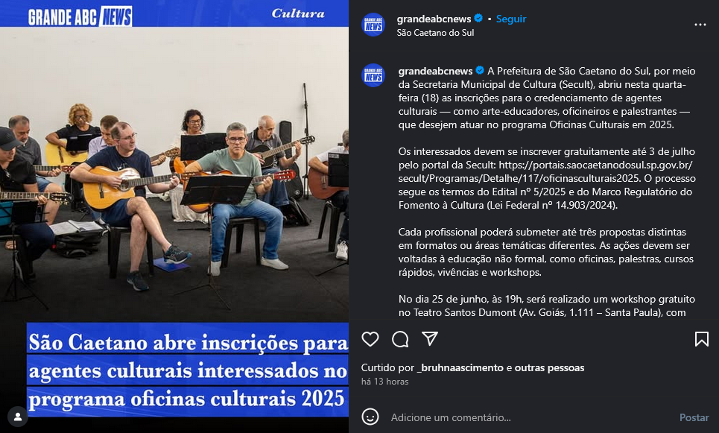Screen dimensions: 719x433
Task: Open the grandeabcnews username in the caption
Action: (435, 71)
